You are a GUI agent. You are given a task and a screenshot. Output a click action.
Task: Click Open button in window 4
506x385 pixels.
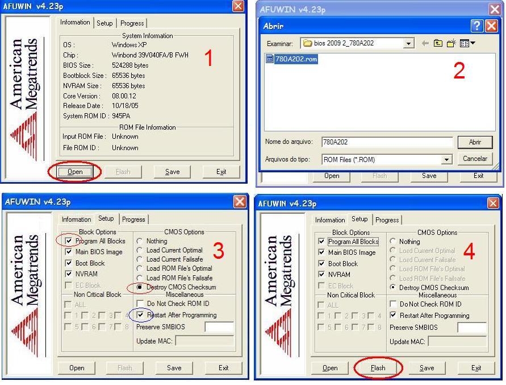[x=330, y=368]
